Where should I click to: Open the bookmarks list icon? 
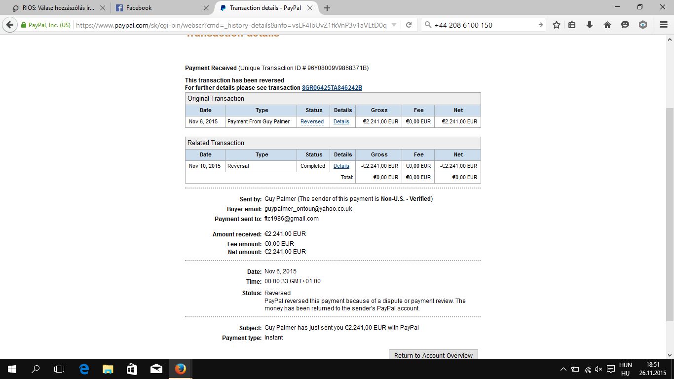[572, 25]
